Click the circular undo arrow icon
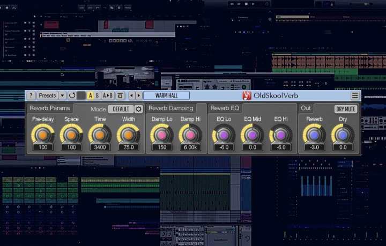This screenshot has height=246, width=386. (72, 95)
